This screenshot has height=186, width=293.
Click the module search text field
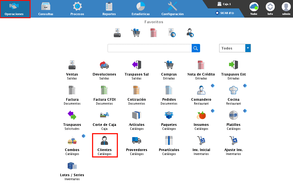[x=150, y=48]
